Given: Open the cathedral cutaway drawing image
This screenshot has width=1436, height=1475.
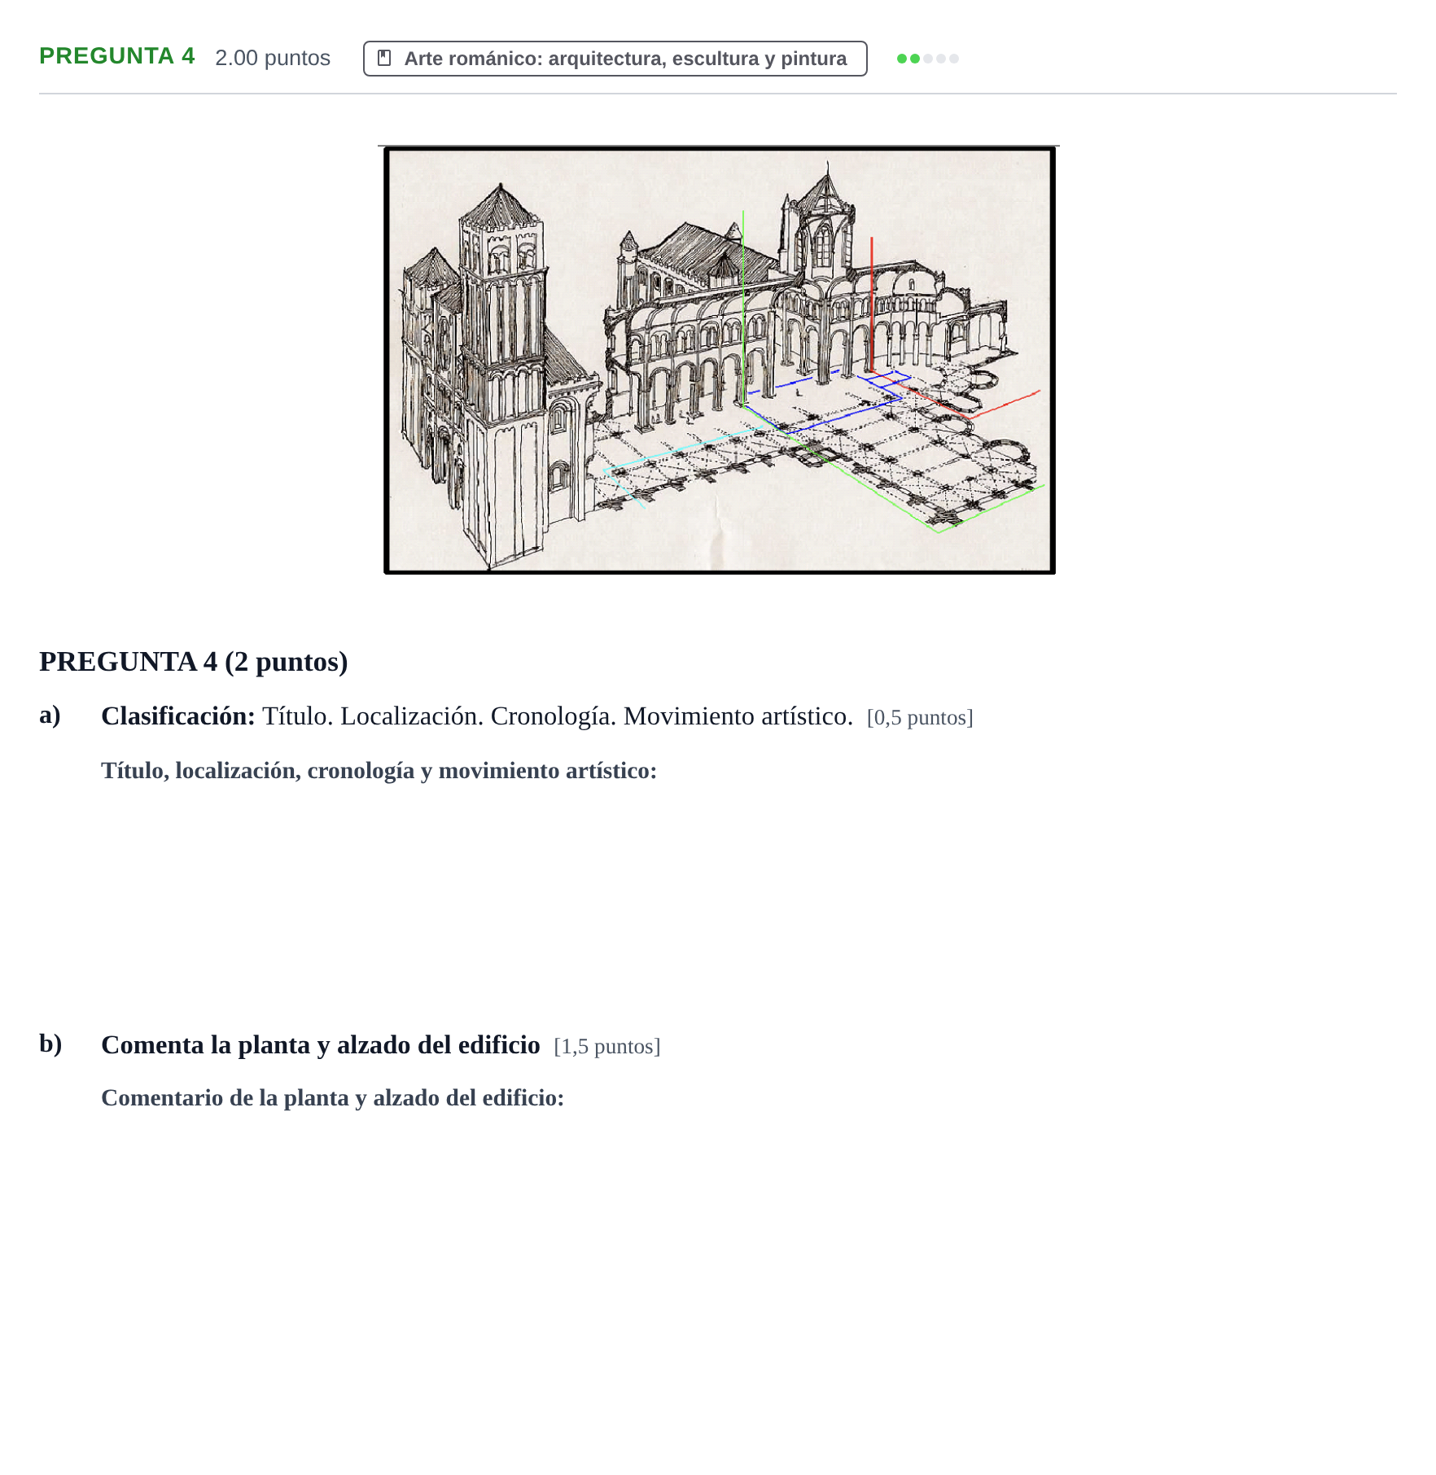Looking at the screenshot, I should point(720,360).
